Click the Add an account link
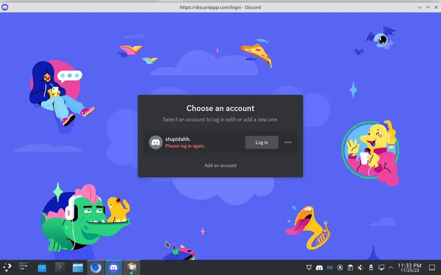 pos(220,165)
